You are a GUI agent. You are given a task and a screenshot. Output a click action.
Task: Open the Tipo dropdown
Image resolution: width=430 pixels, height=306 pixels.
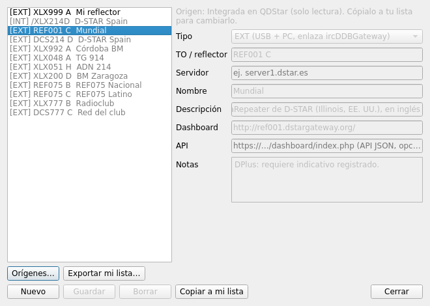tap(326, 36)
